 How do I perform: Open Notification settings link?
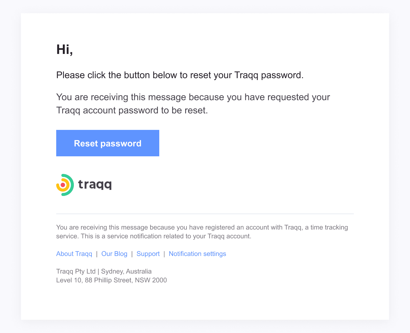198,254
